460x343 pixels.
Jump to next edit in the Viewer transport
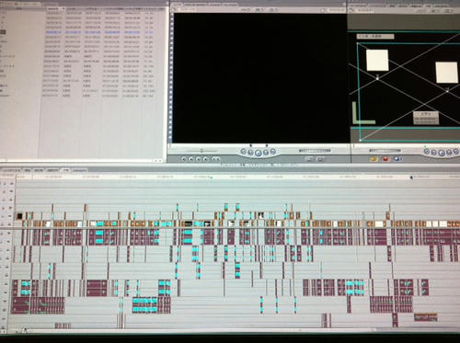coord(273,152)
